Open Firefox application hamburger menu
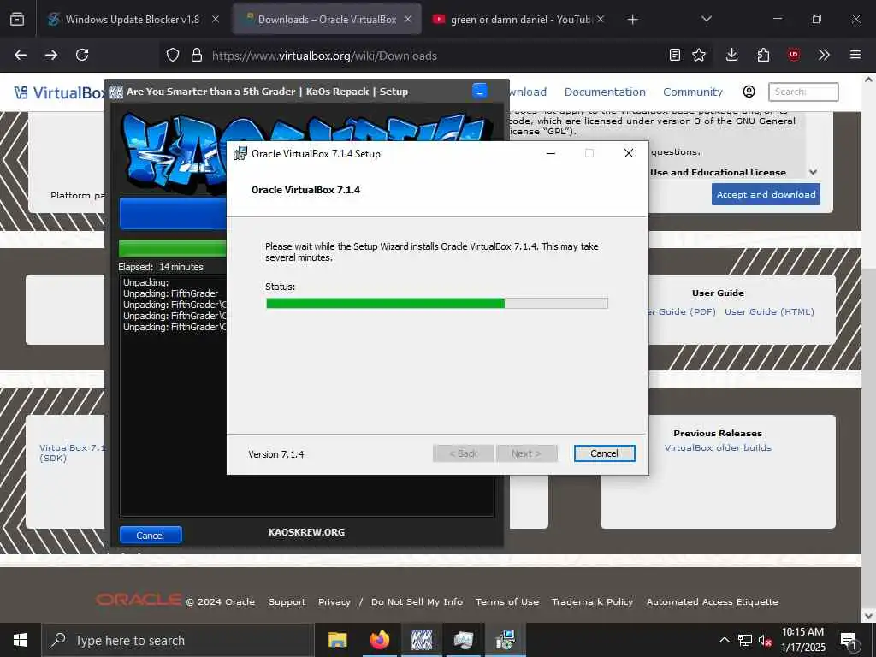Viewport: 876px width, 657px height. pos(855,55)
